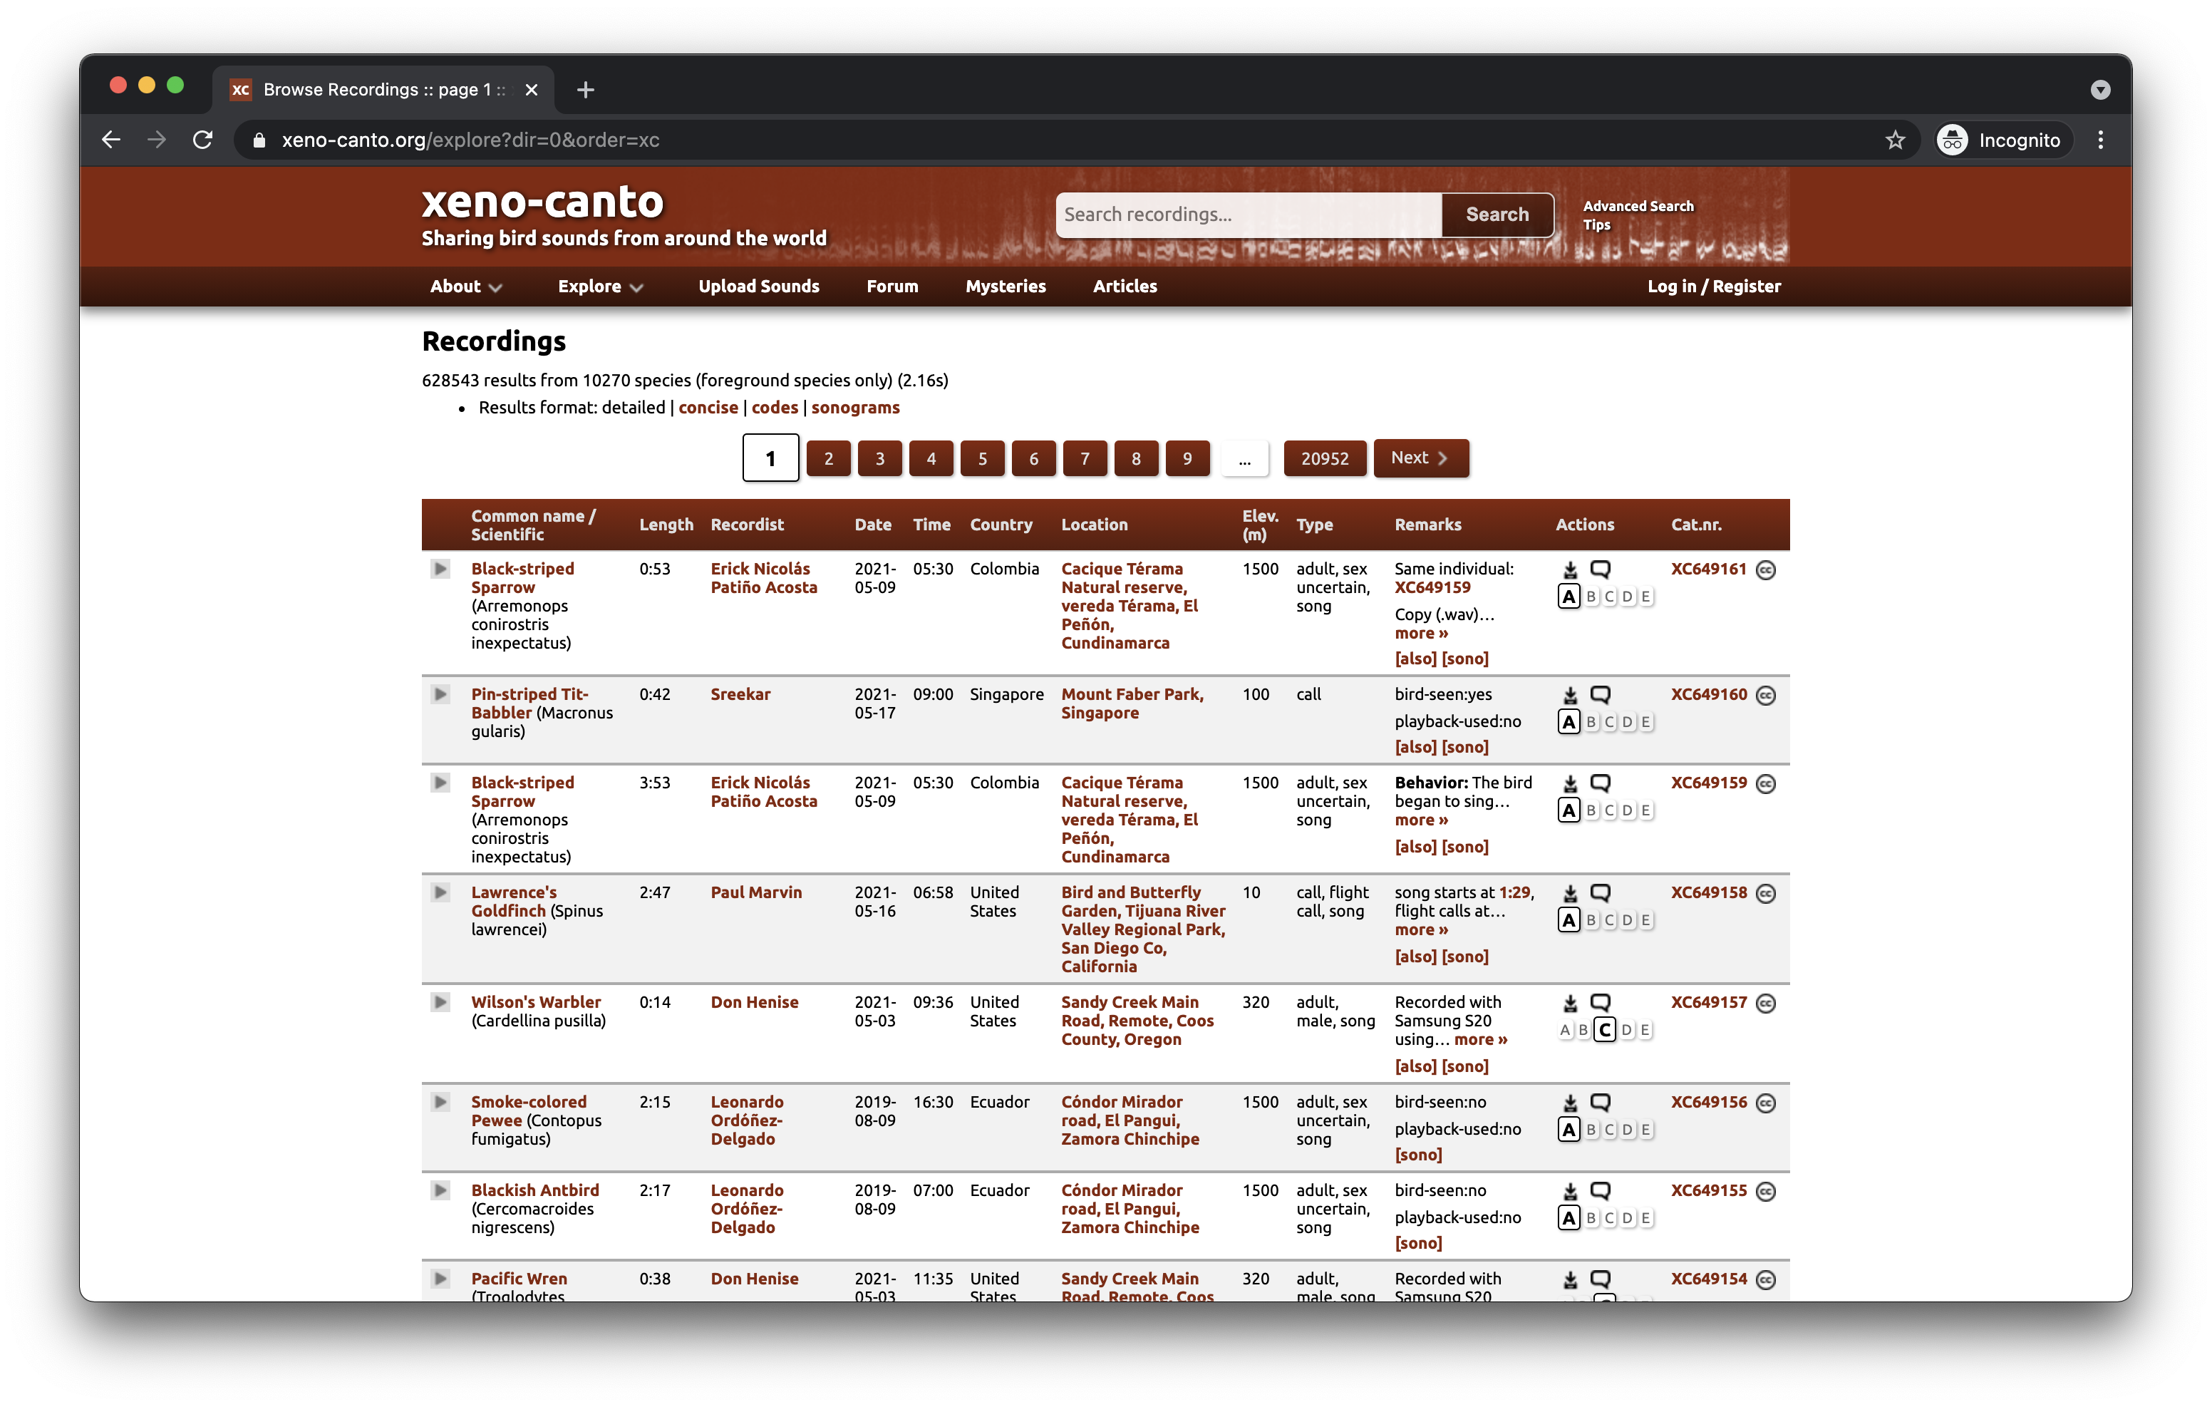Bookmark this page with the star icon
The width and height of the screenshot is (2212, 1407).
coord(1894,140)
